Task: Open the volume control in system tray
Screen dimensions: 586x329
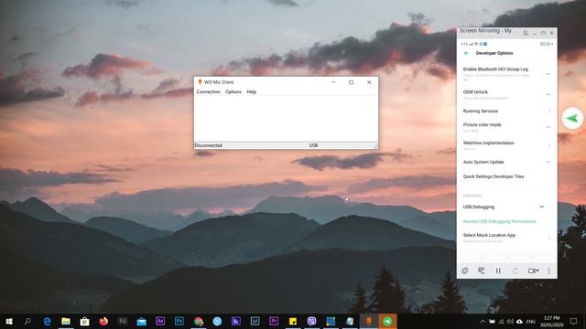Action: coord(510,322)
